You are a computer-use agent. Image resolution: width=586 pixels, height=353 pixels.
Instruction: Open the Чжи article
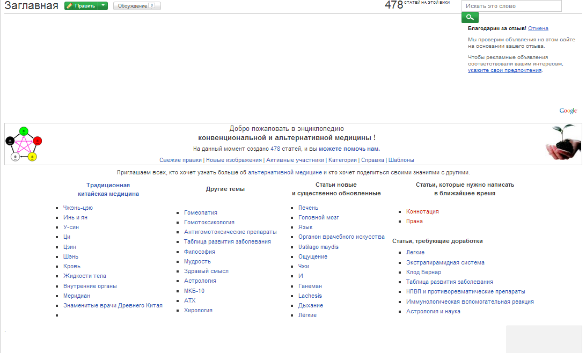tap(304, 266)
